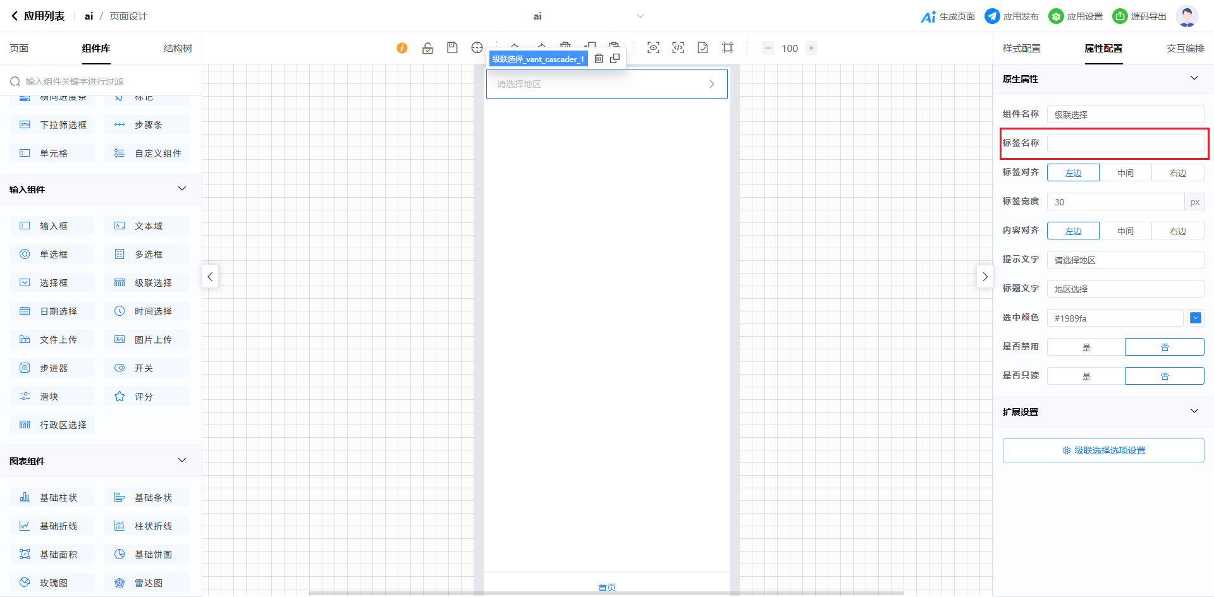Click the preview eye icon in toolbar
The width and height of the screenshot is (1214, 597).
pos(653,48)
